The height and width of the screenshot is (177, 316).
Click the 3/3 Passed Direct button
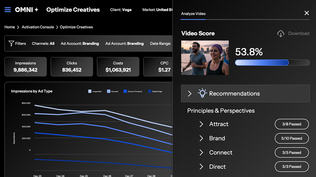pos(292,167)
